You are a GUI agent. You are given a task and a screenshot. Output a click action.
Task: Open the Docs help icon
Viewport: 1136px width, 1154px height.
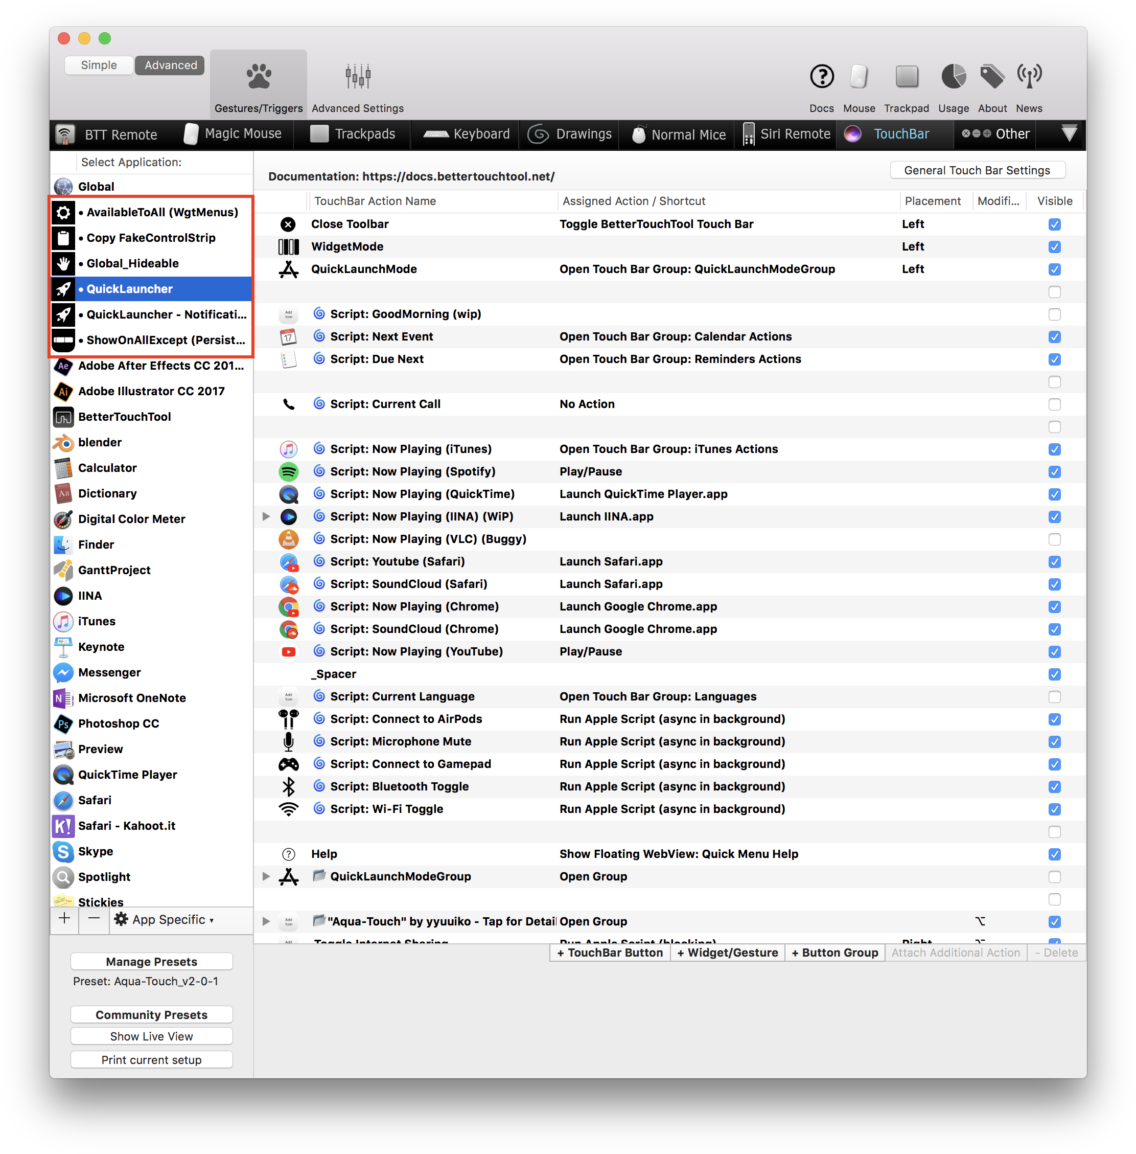(822, 77)
